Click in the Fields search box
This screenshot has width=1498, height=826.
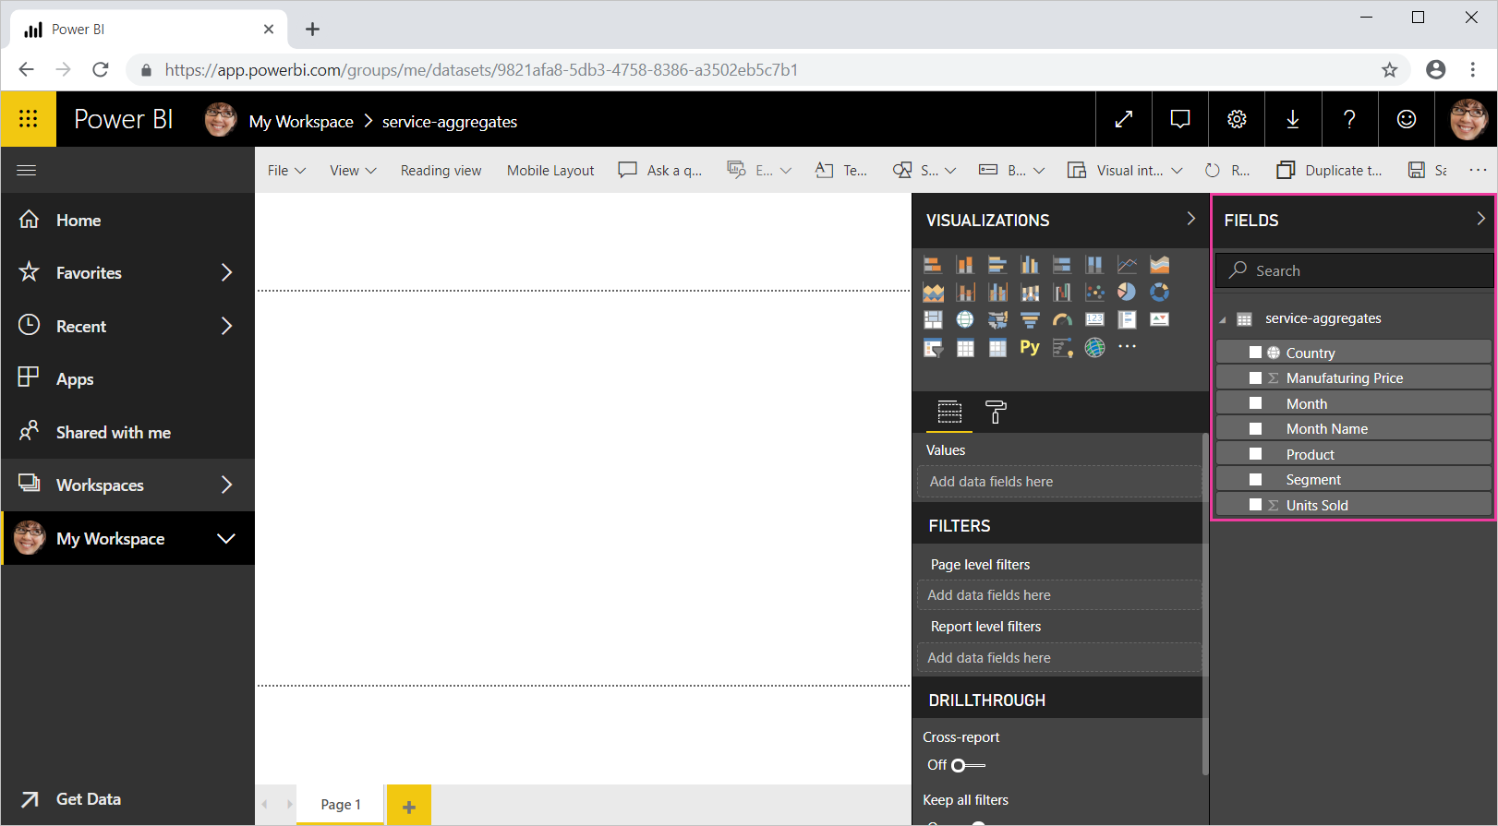pyautogui.click(x=1354, y=270)
